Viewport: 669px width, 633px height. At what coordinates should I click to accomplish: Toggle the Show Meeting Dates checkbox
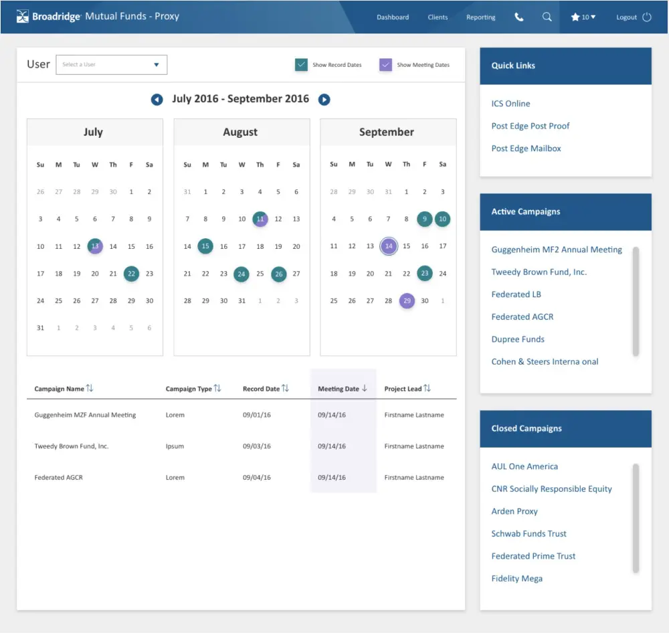click(x=385, y=65)
